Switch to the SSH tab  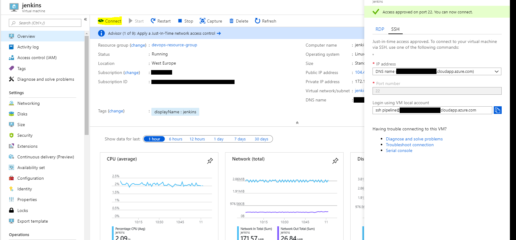coord(395,29)
